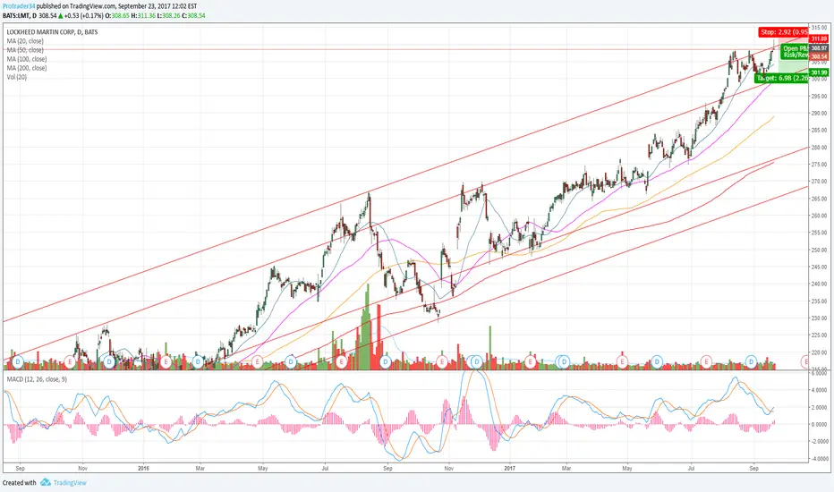Click the green 301.99 price tag
The width and height of the screenshot is (834, 492).
(x=819, y=72)
